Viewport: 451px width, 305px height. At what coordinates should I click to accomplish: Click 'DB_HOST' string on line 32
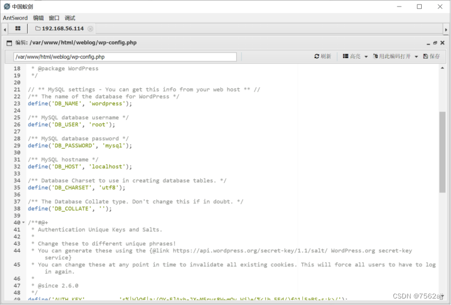[x=66, y=166]
